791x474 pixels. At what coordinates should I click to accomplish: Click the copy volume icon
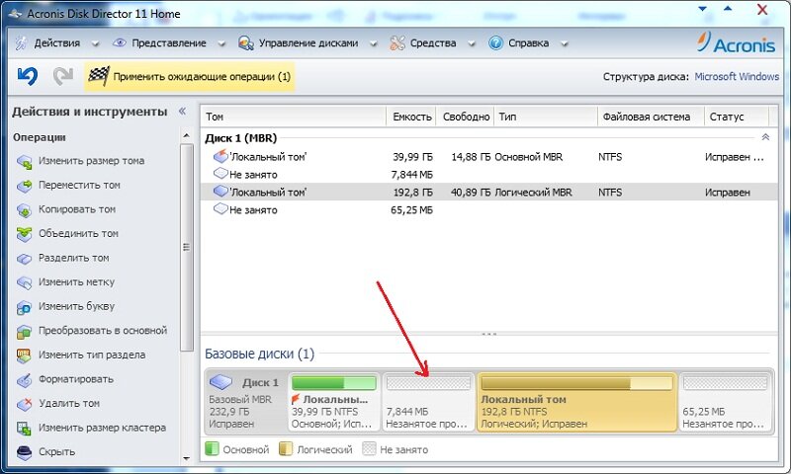pos(24,210)
